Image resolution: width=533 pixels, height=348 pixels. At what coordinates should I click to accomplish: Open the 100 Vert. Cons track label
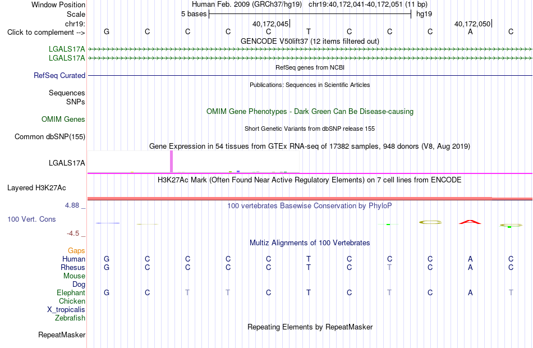click(31, 219)
